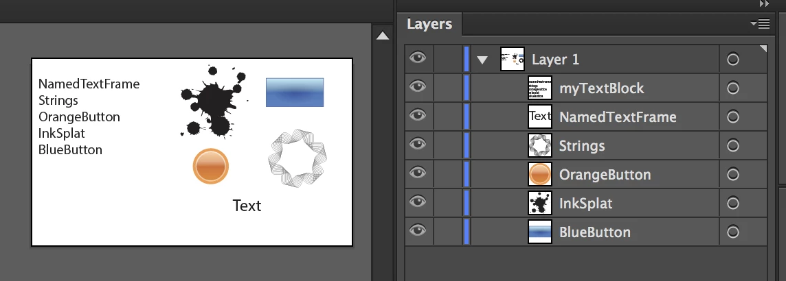Screen dimensions: 786x281
Task: Click the target circle for Strings layer
Action: coord(733,146)
